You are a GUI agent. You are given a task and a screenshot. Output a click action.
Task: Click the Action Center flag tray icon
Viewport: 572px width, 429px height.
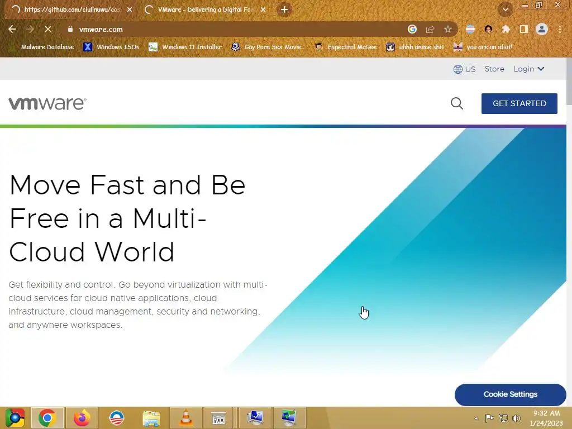[x=489, y=418]
